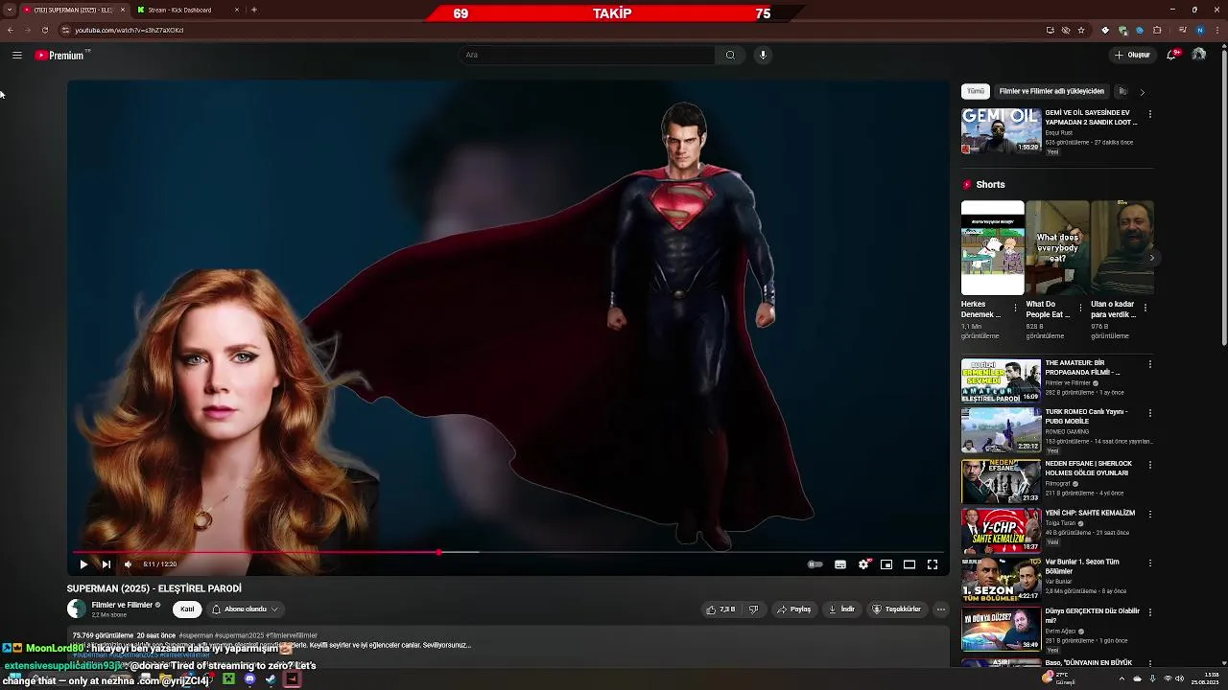1228x690 pixels.
Task: Go to YouTube Premium home logo
Action: pyautogui.click(x=60, y=56)
